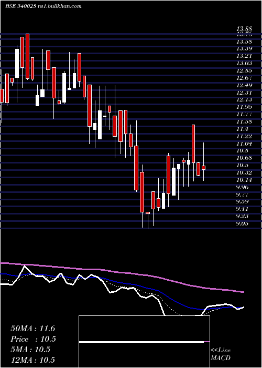The image size is (262, 368).
Task: Click the 9.05 price axis label
Action: click(242, 223)
